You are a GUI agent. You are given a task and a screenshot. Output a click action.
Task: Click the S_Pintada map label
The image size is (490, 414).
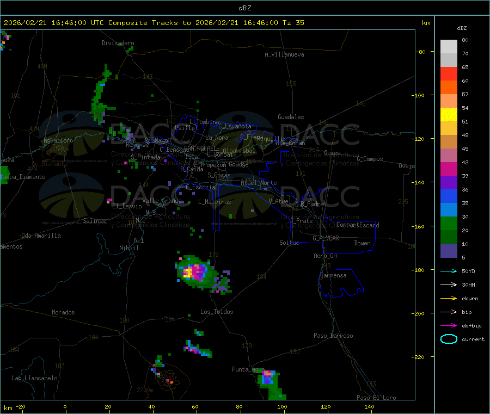click(x=145, y=157)
